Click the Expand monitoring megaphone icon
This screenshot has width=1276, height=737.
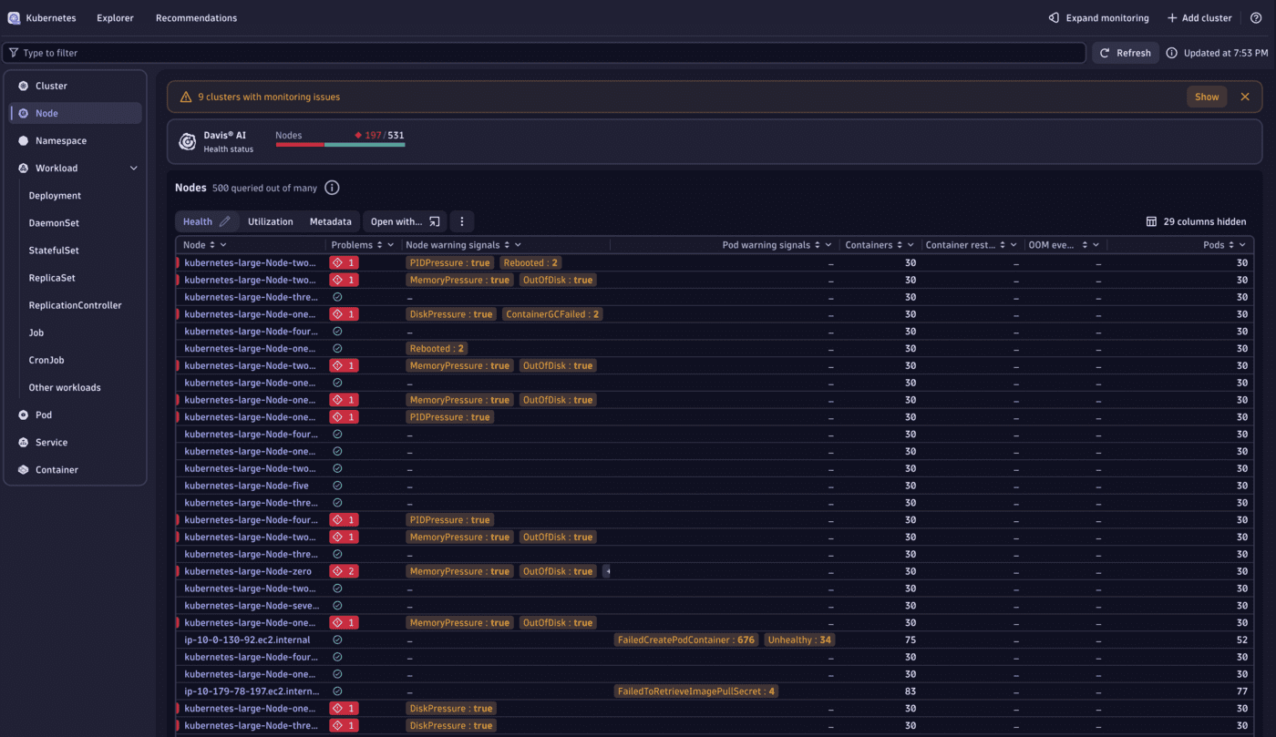1054,18
